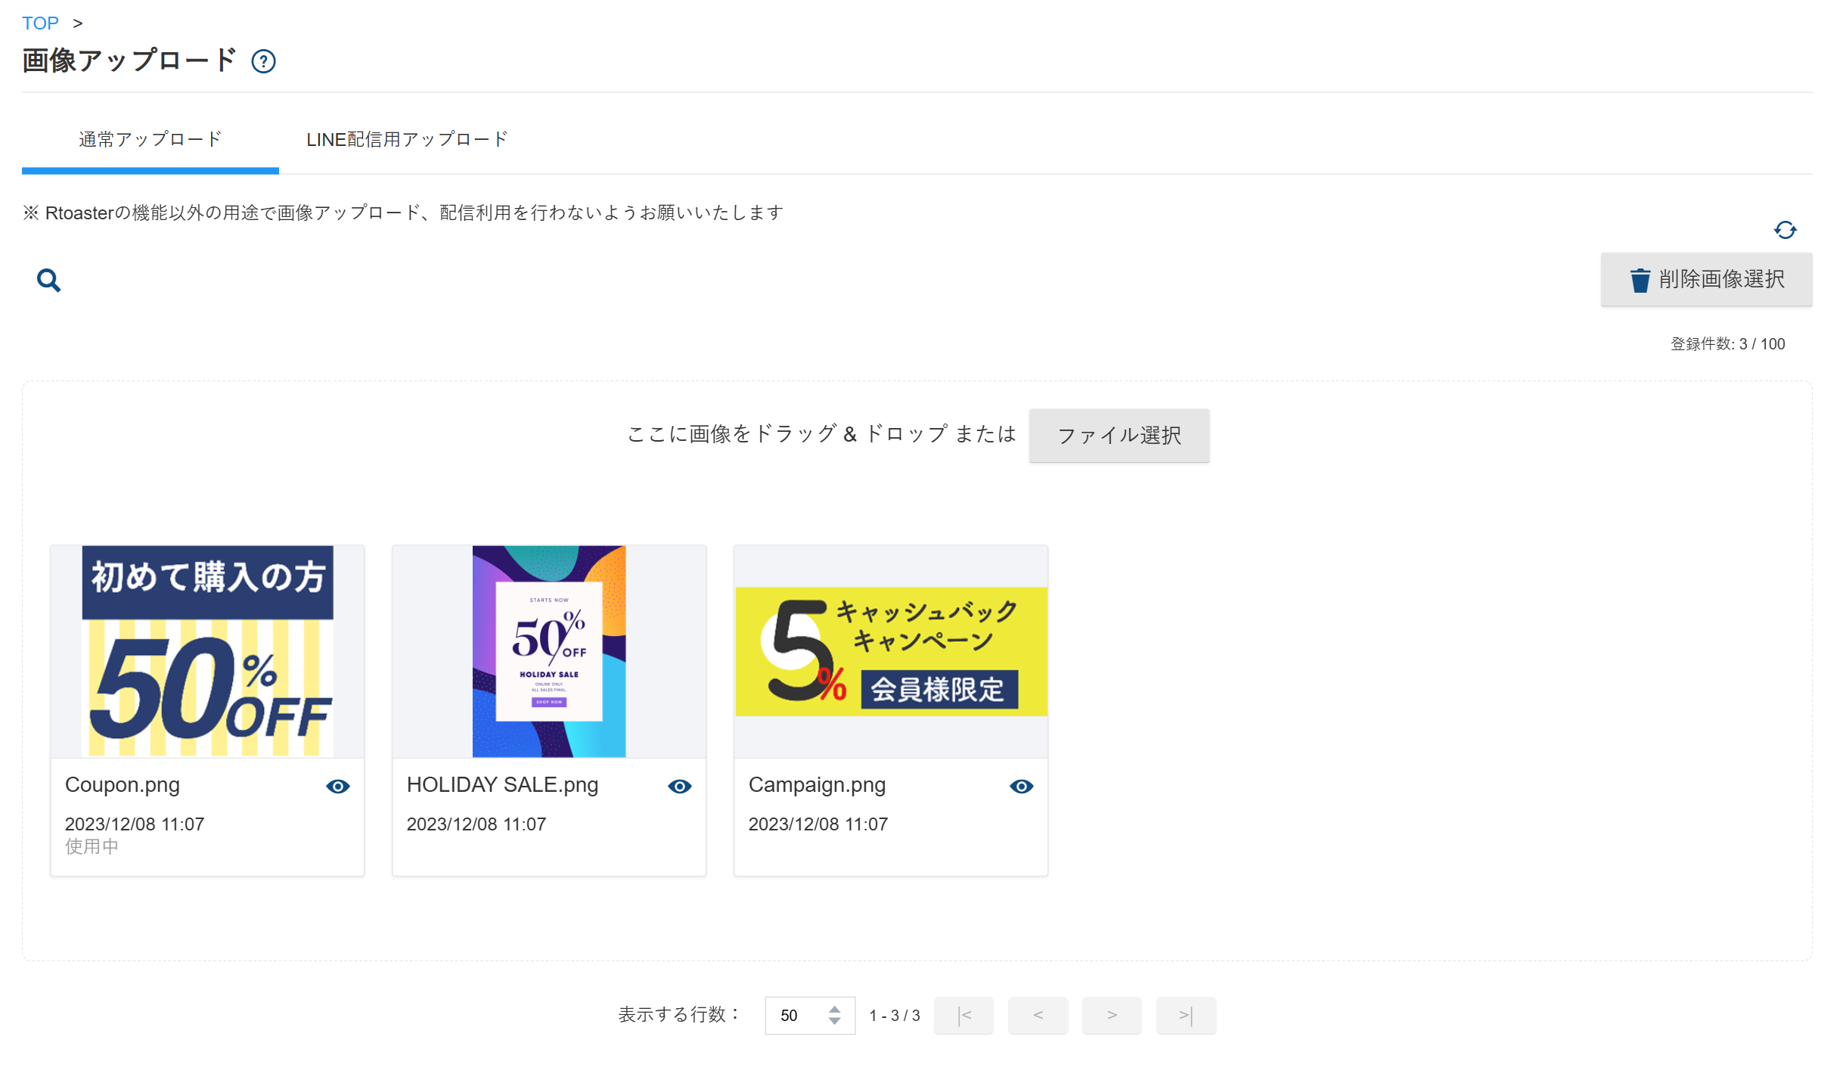Go to the next page of results
This screenshot has width=1840, height=1083.
tap(1112, 1015)
